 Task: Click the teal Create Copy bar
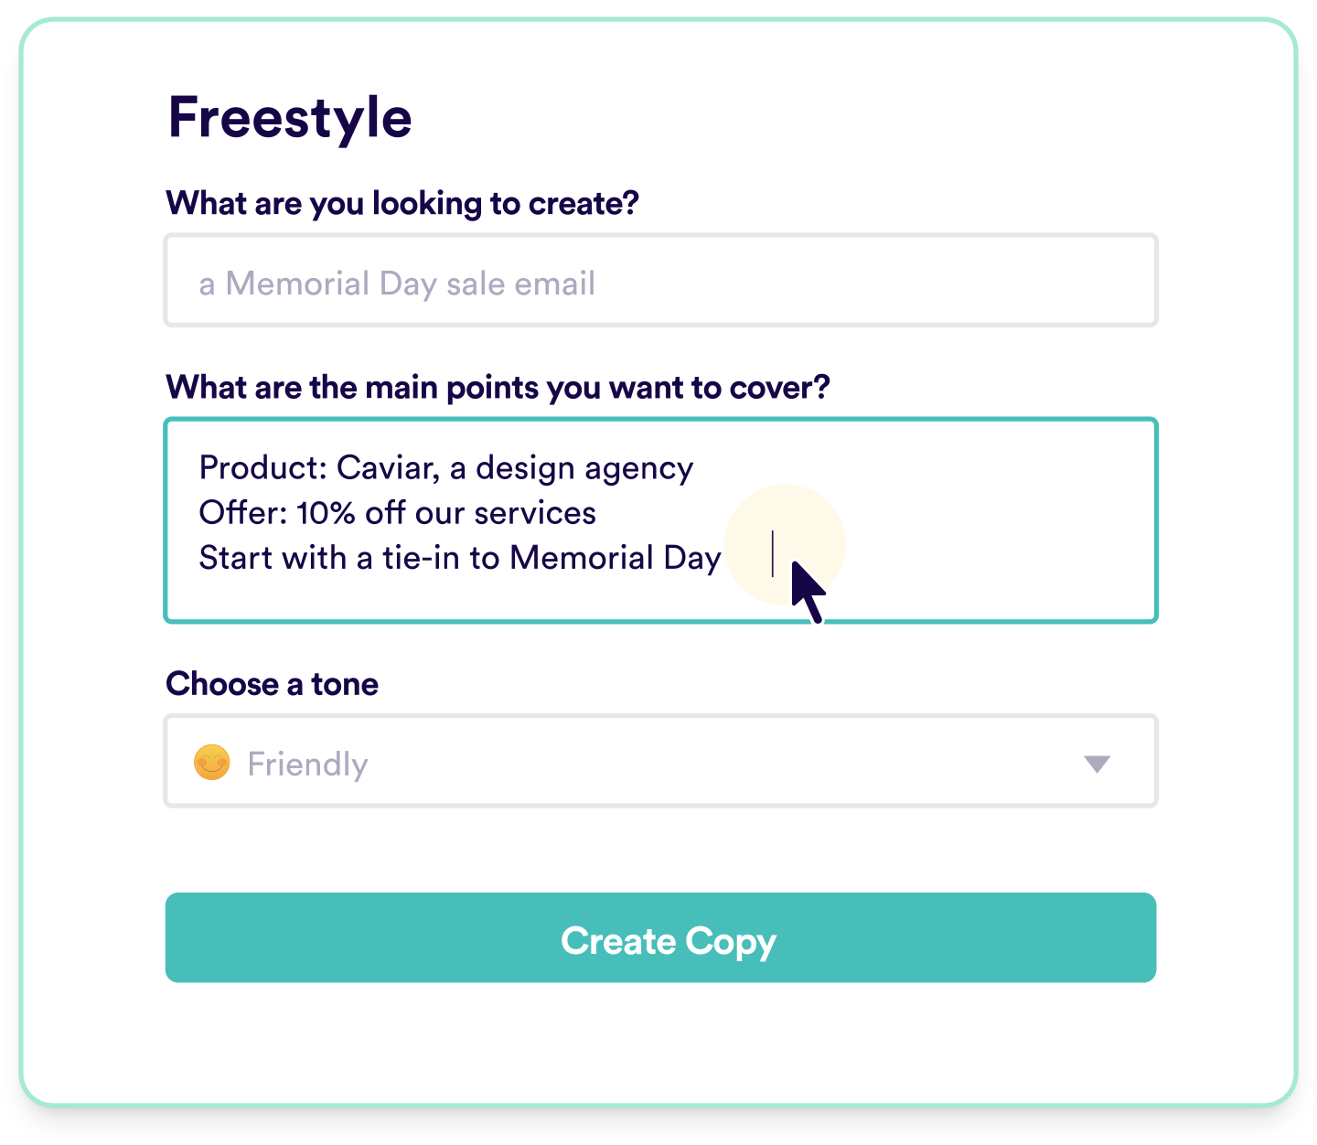pyautogui.click(x=660, y=938)
